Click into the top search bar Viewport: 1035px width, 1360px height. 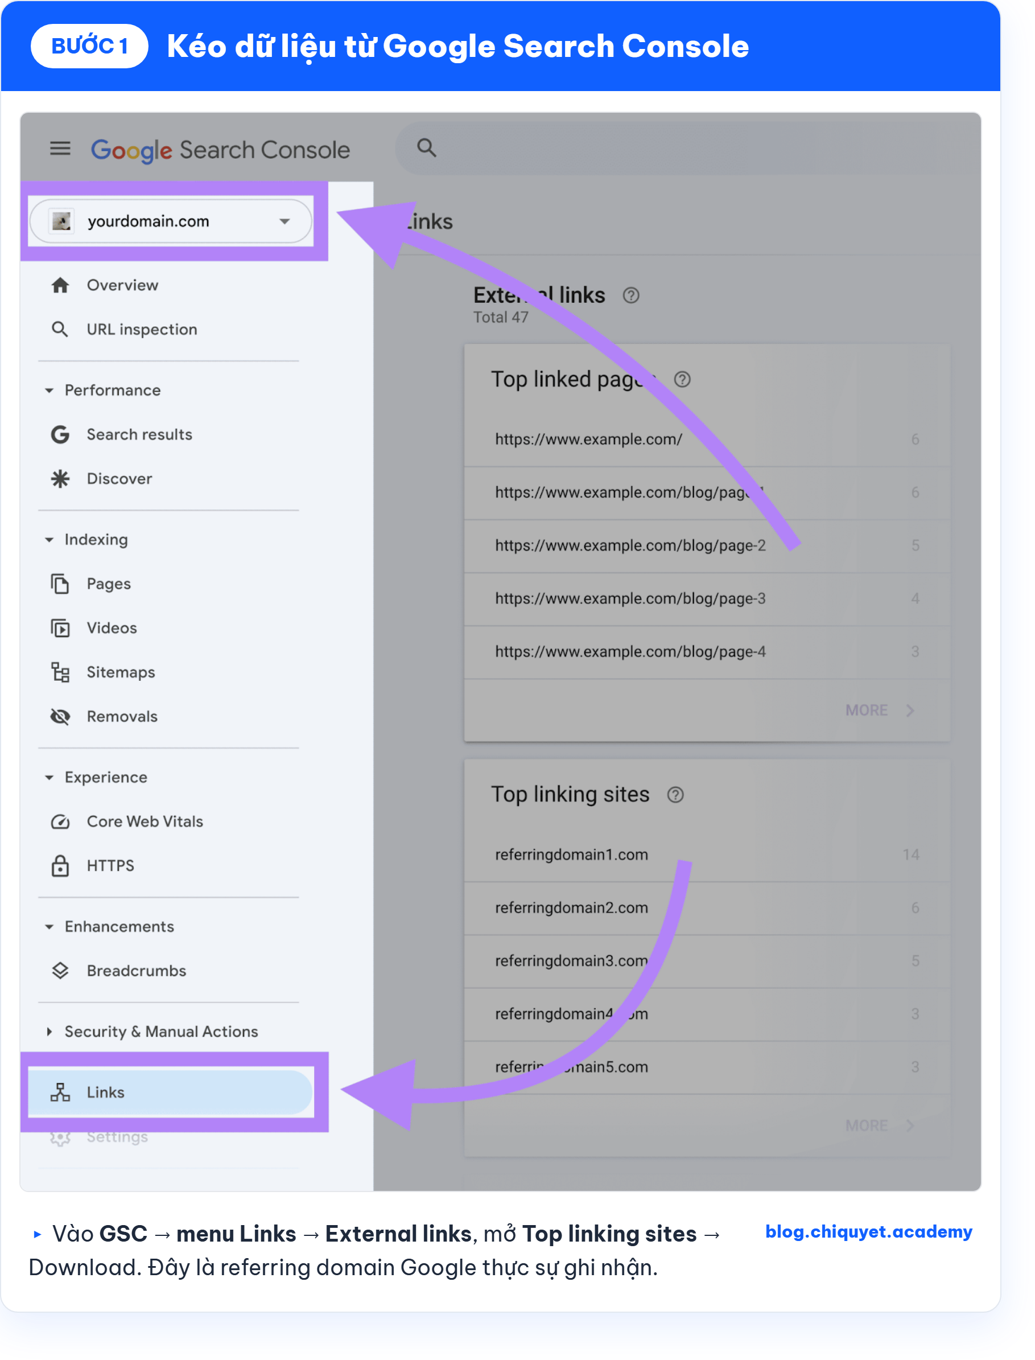coord(687,148)
